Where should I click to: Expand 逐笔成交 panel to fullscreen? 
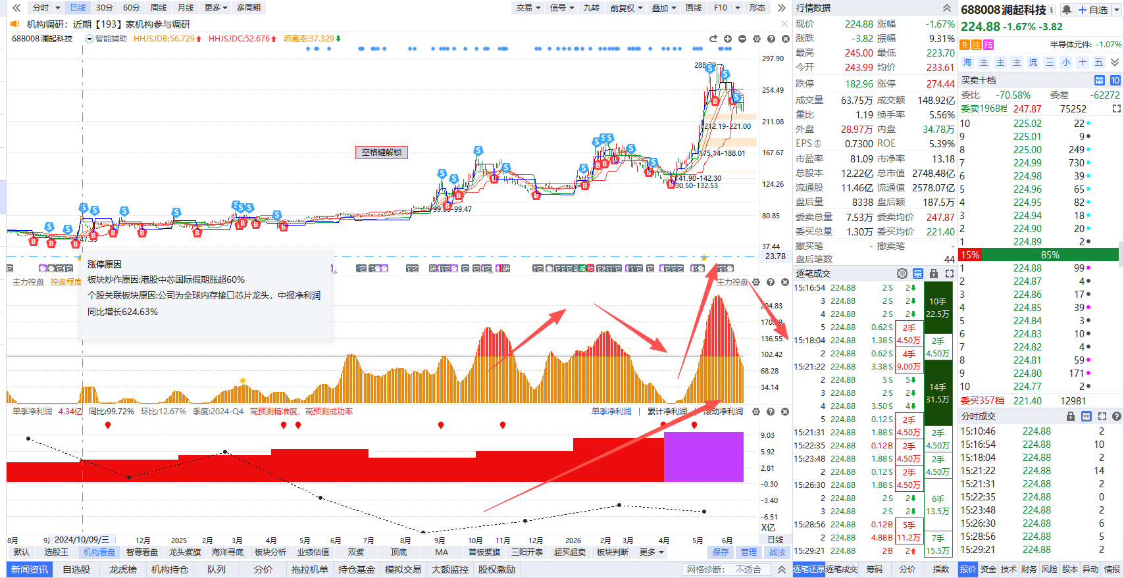coord(950,274)
